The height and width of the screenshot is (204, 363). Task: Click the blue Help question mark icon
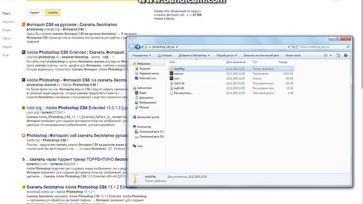(345, 56)
